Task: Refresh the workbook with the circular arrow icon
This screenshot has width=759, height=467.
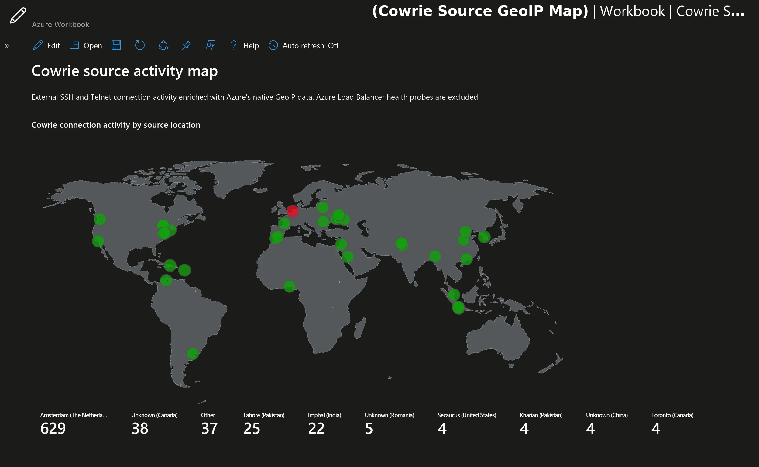Action: tap(140, 45)
